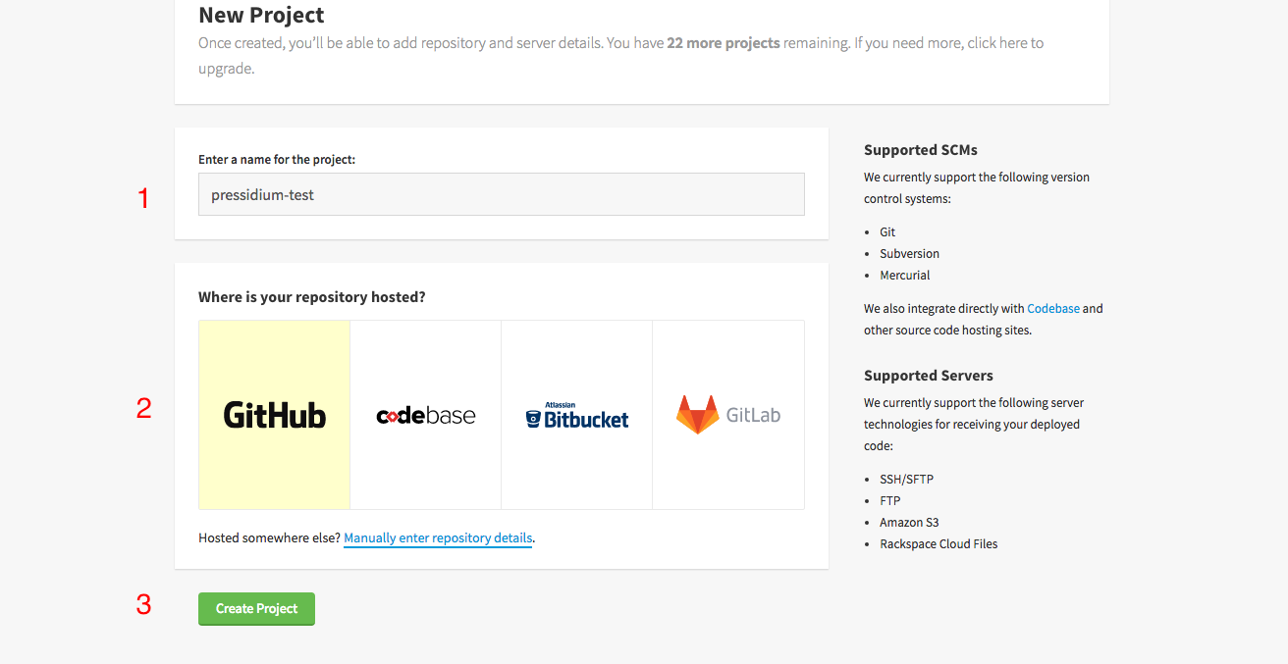Click 'Where is your repository hosted?' heading

pos(312,297)
